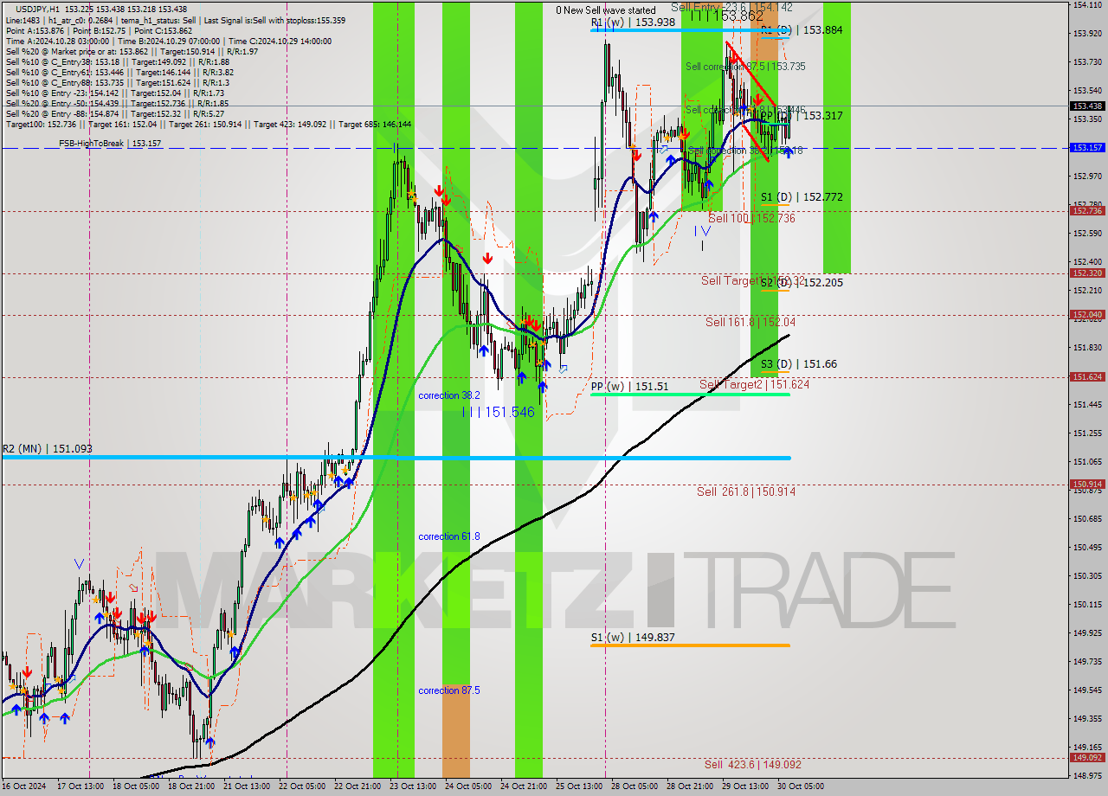Click the red 152.320 price axis tag
Viewport: 1108px width, 796px height.
1087,273
